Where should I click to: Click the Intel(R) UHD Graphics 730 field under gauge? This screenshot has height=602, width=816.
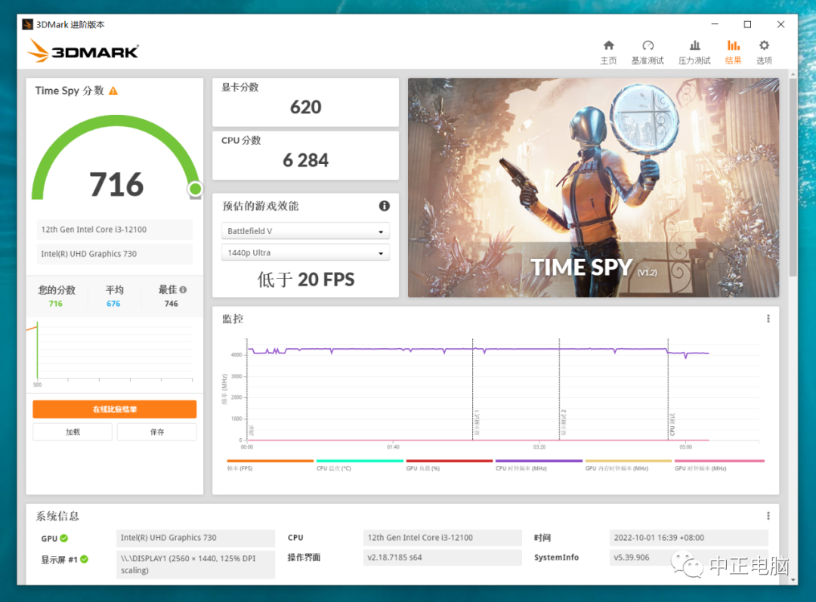click(x=115, y=254)
